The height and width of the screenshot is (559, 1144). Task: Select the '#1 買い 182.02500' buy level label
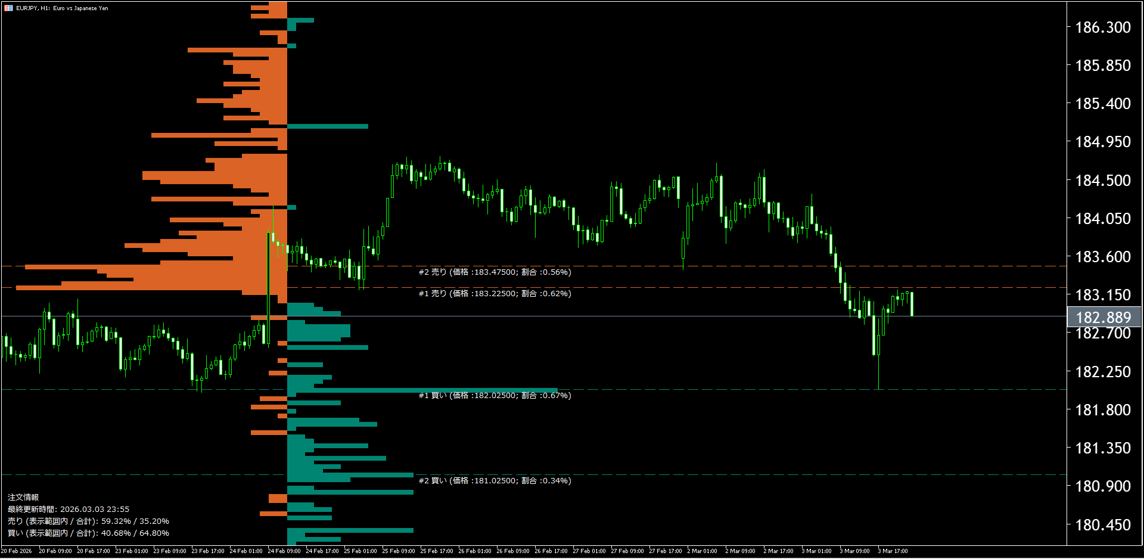click(495, 396)
